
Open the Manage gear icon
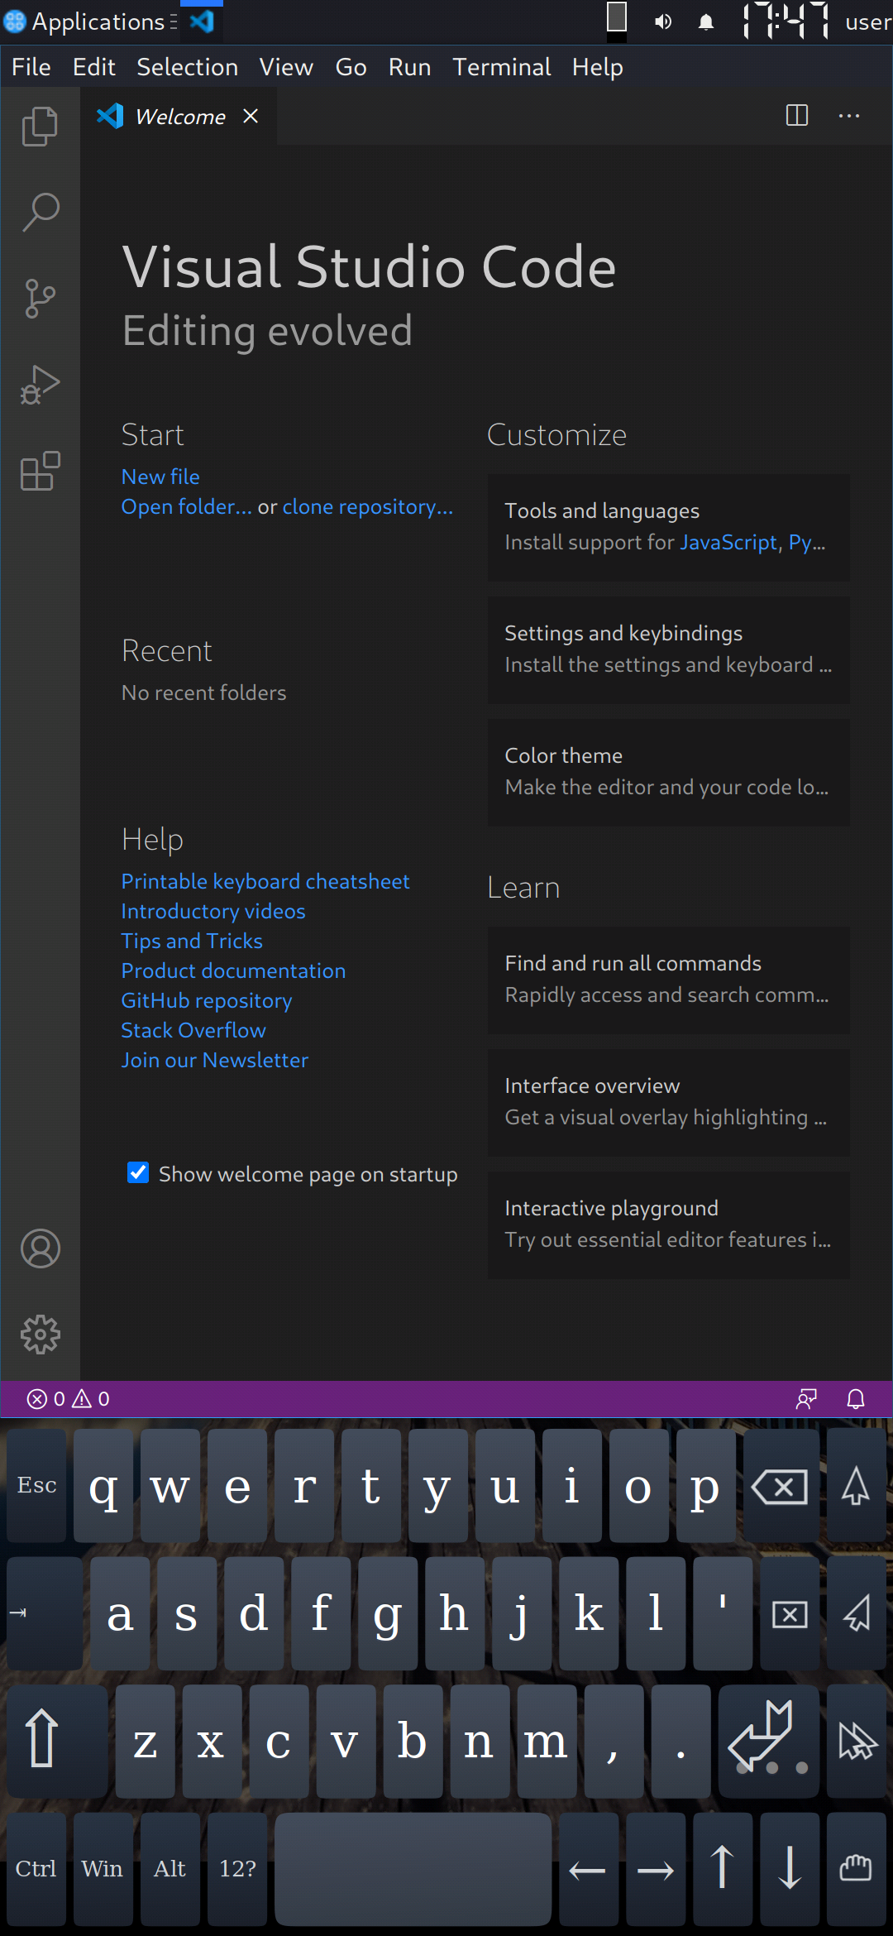click(x=40, y=1335)
